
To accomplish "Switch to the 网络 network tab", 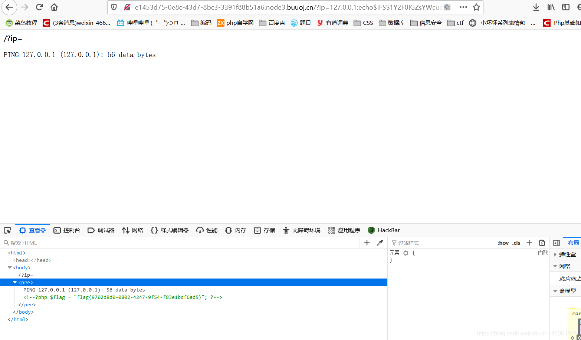I will coord(133,230).
